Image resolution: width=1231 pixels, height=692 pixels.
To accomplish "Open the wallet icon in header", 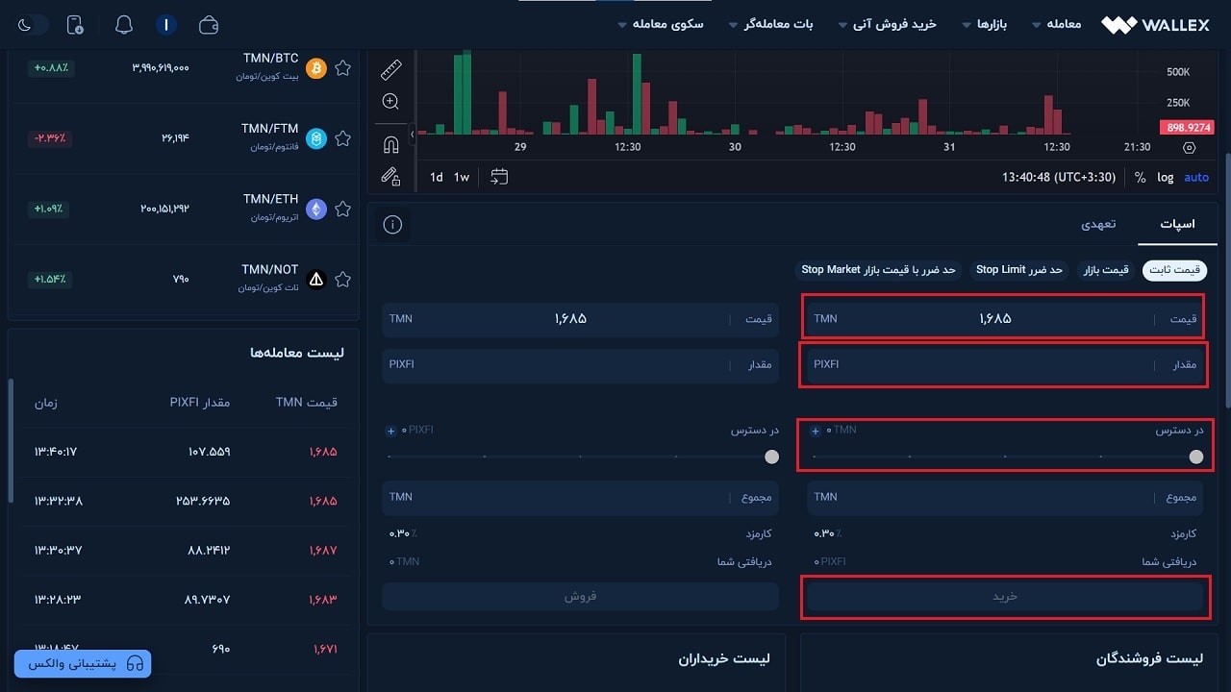I will point(209,25).
